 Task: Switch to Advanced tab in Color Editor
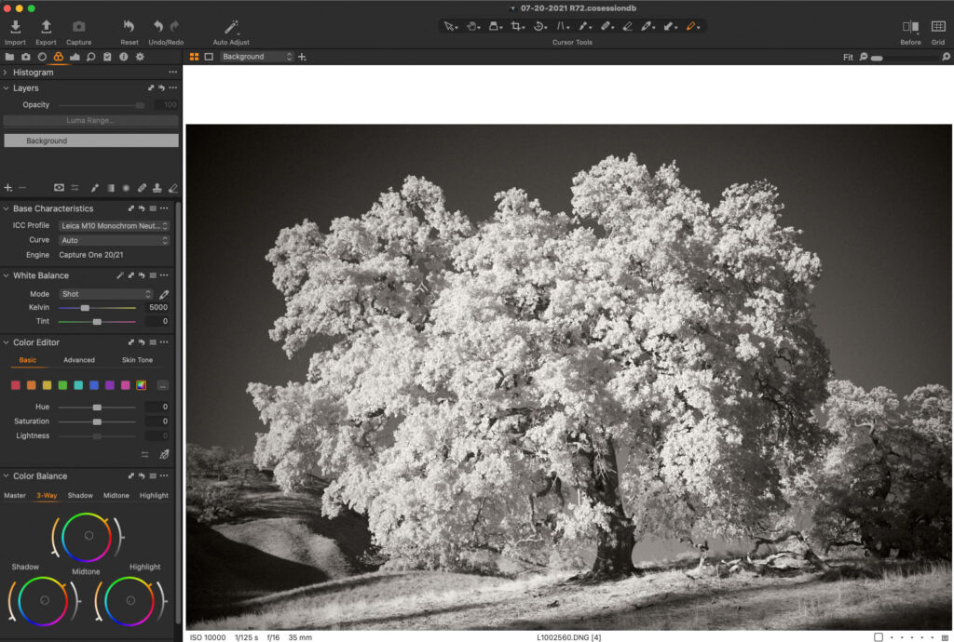(79, 360)
